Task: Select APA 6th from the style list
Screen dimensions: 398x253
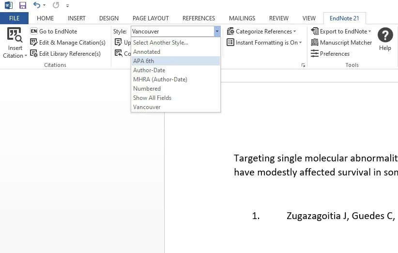Action: point(143,61)
